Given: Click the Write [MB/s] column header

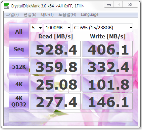Looking at the screenshot, I should click(108, 36).
